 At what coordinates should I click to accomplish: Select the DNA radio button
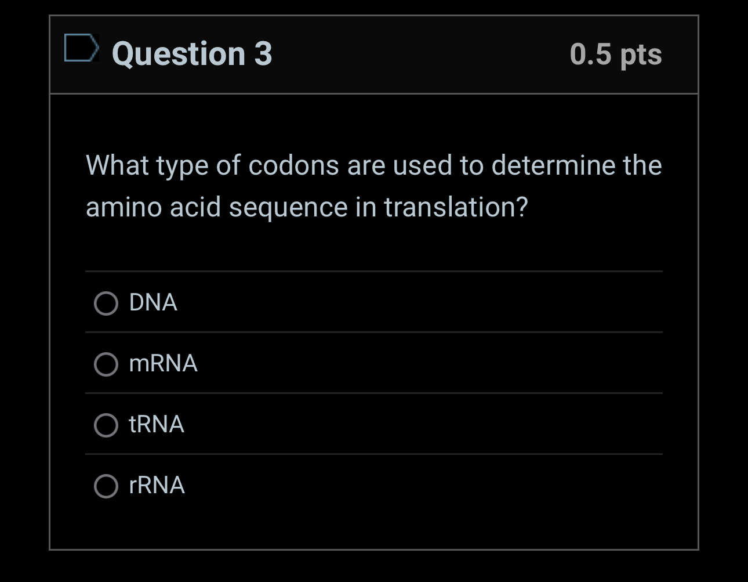(106, 303)
